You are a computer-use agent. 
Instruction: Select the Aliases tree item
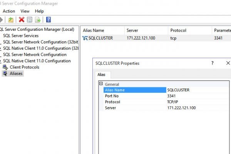coord(16,74)
